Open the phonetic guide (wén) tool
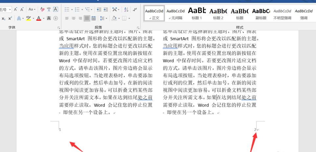316x152 pixels. (49, 9)
